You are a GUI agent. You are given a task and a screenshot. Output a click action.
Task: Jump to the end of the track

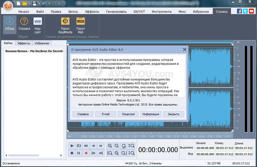point(101,153)
